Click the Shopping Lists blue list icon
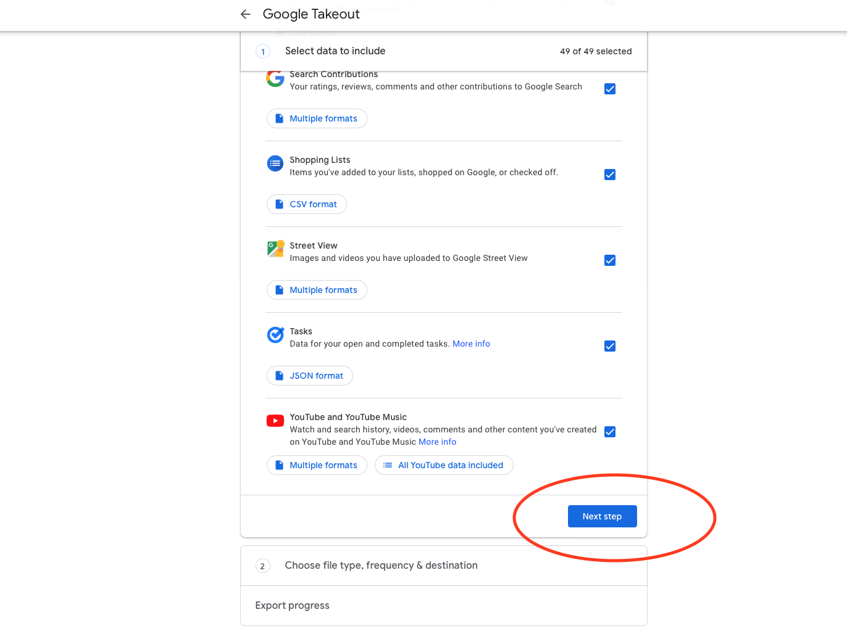This screenshot has height=631, width=847. coord(275,163)
